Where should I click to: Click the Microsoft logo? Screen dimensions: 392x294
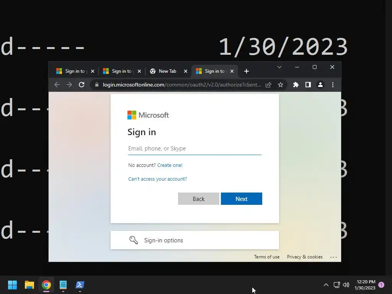click(x=148, y=115)
